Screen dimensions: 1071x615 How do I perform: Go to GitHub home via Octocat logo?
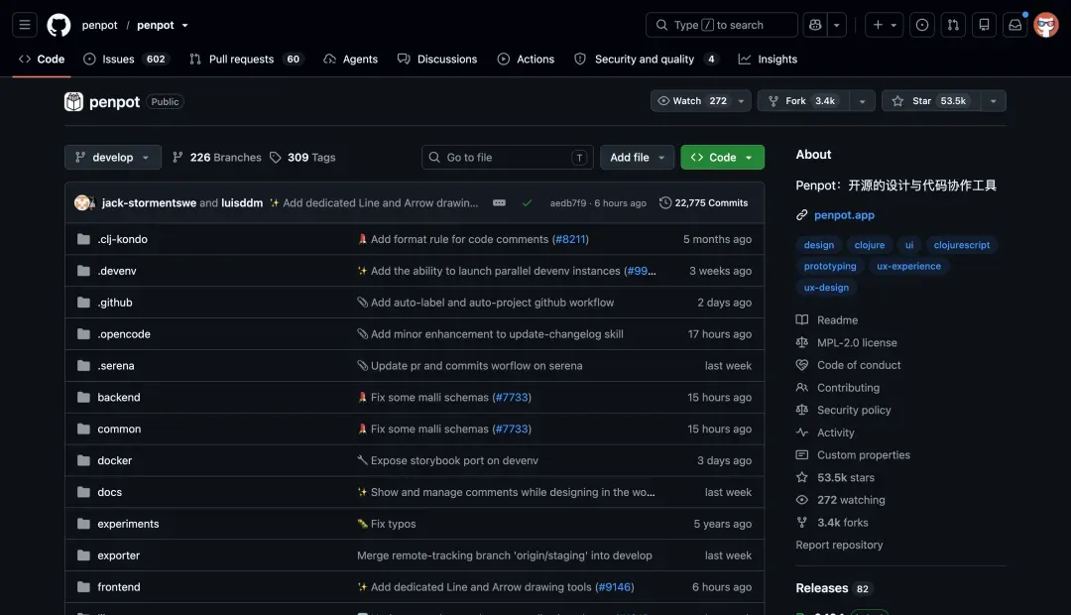[x=59, y=25]
